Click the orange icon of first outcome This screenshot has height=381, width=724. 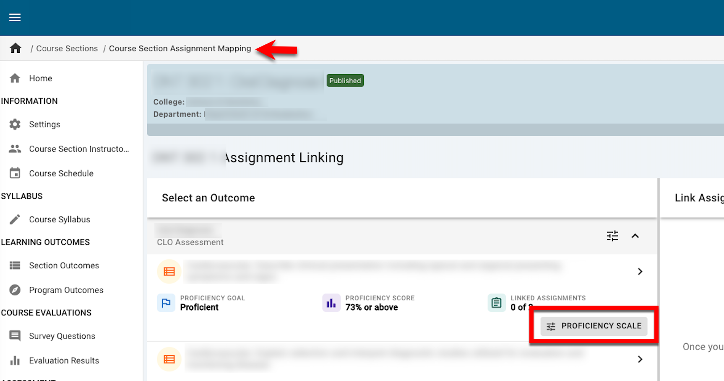(169, 272)
